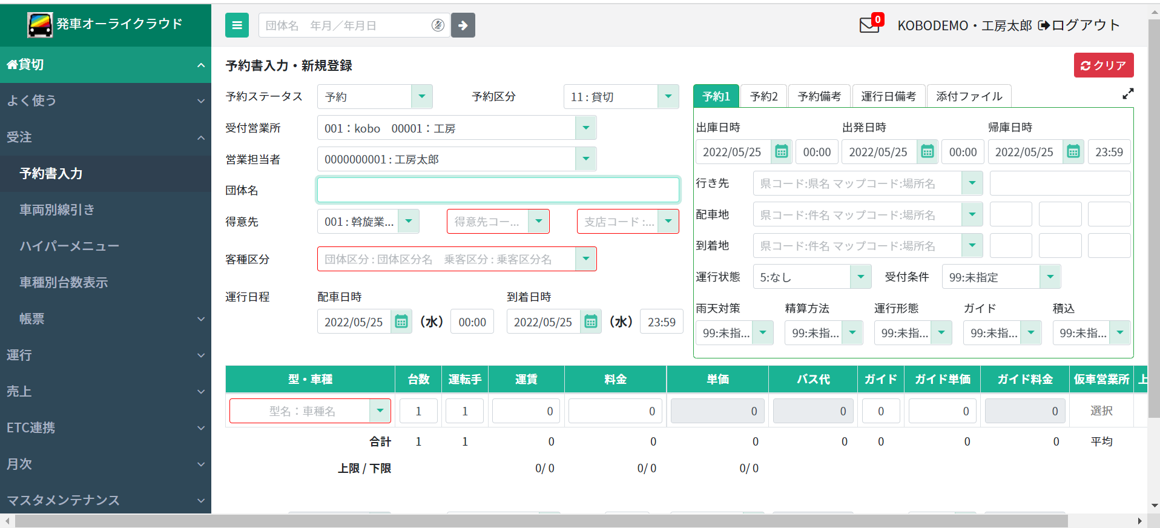
Task: Open ハイパーメニュー sidebar item
Action: (105, 246)
